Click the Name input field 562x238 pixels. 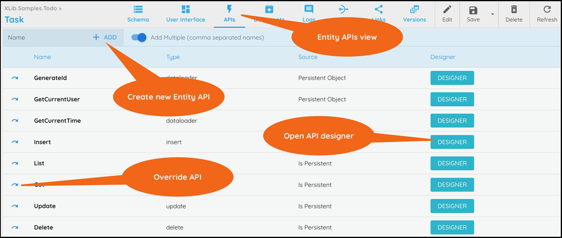pos(44,37)
